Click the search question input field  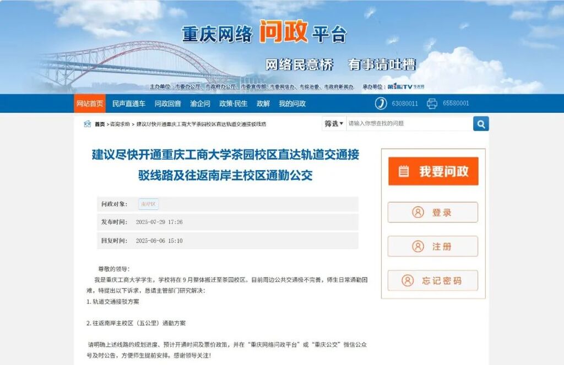point(408,124)
